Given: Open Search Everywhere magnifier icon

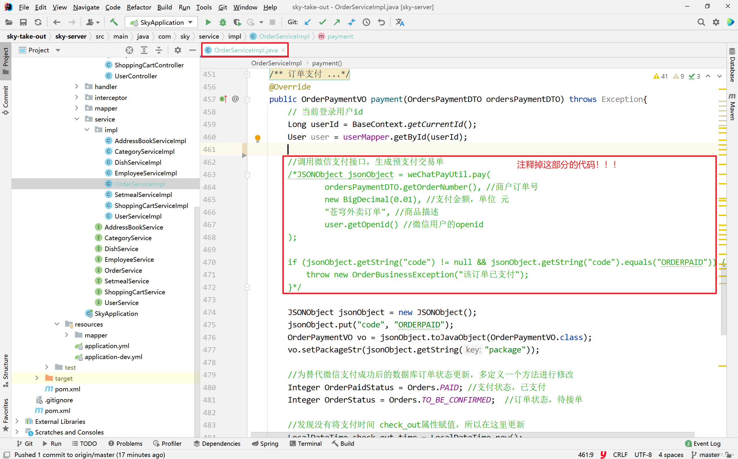Looking at the screenshot, I should (701, 22).
